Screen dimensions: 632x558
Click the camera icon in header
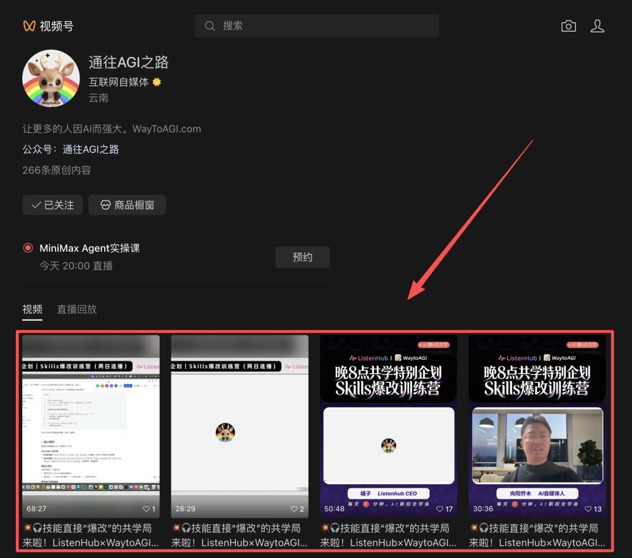pos(568,26)
